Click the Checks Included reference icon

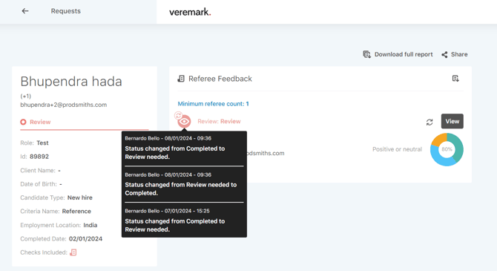click(x=73, y=252)
